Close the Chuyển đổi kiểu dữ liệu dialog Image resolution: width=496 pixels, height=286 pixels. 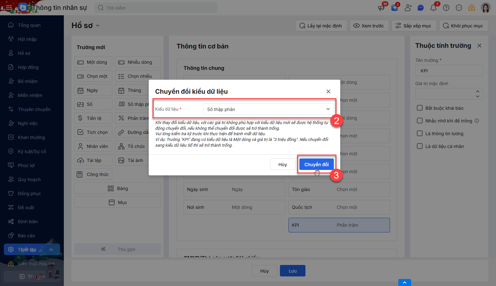(x=328, y=92)
